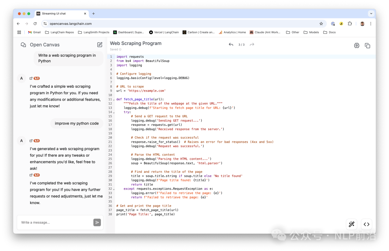Click 'Write a web scraping program' message
This screenshot has width=389, height=251.
point(68,58)
